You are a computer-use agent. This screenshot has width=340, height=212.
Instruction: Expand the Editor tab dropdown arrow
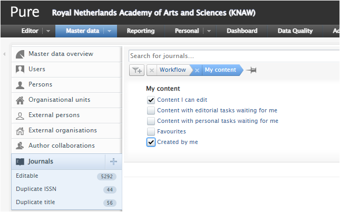point(48,31)
